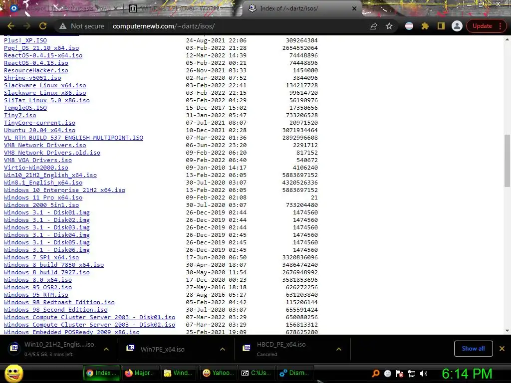This screenshot has height=383, width=511.
Task: Open Windows_7_SP1_x64.iso link
Action: click(41, 258)
